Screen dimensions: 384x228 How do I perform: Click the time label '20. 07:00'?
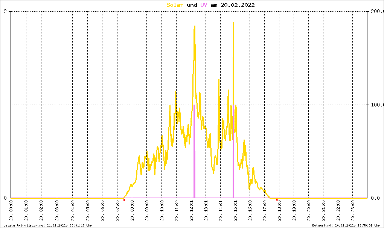[117, 211]
